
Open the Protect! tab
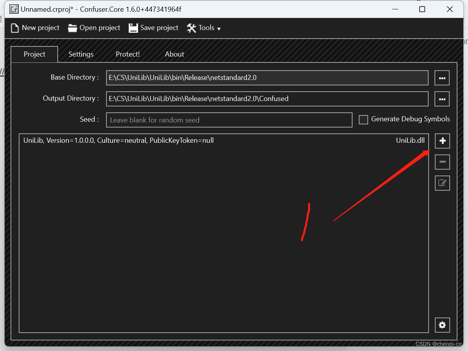pyautogui.click(x=128, y=54)
